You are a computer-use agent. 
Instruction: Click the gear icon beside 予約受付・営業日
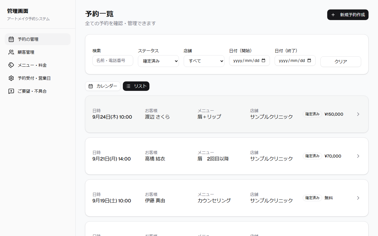coord(11,78)
